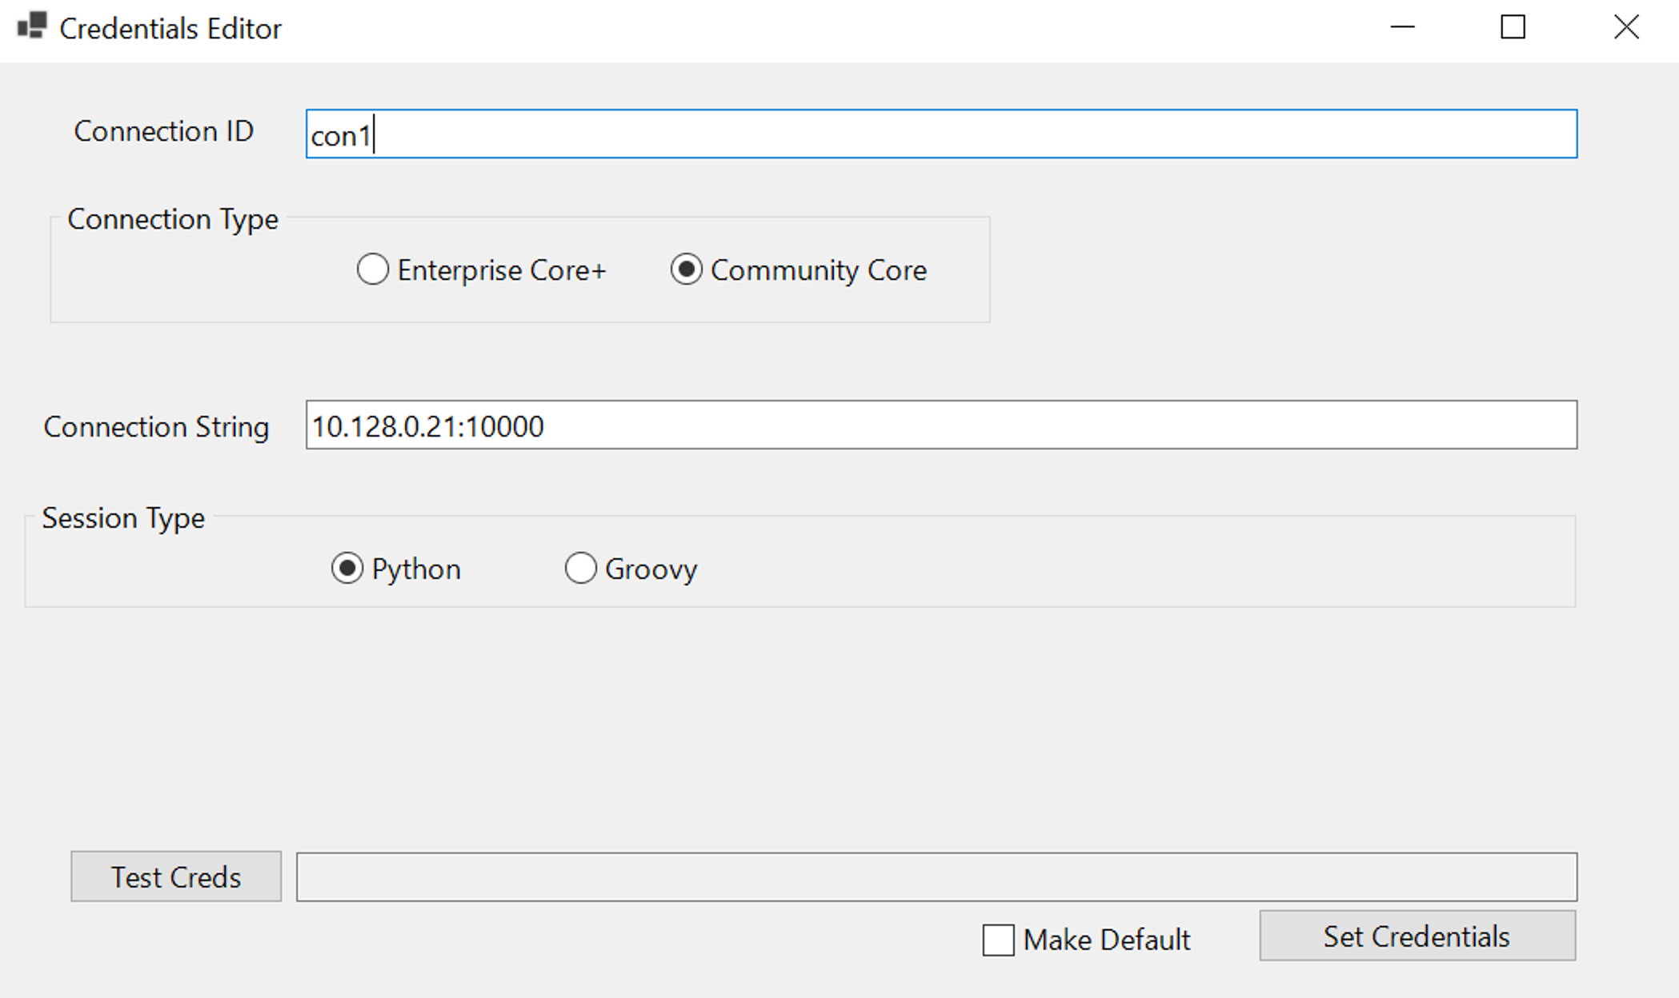Focus the Connection ID text field
Image resolution: width=1679 pixels, height=998 pixels.
[941, 134]
